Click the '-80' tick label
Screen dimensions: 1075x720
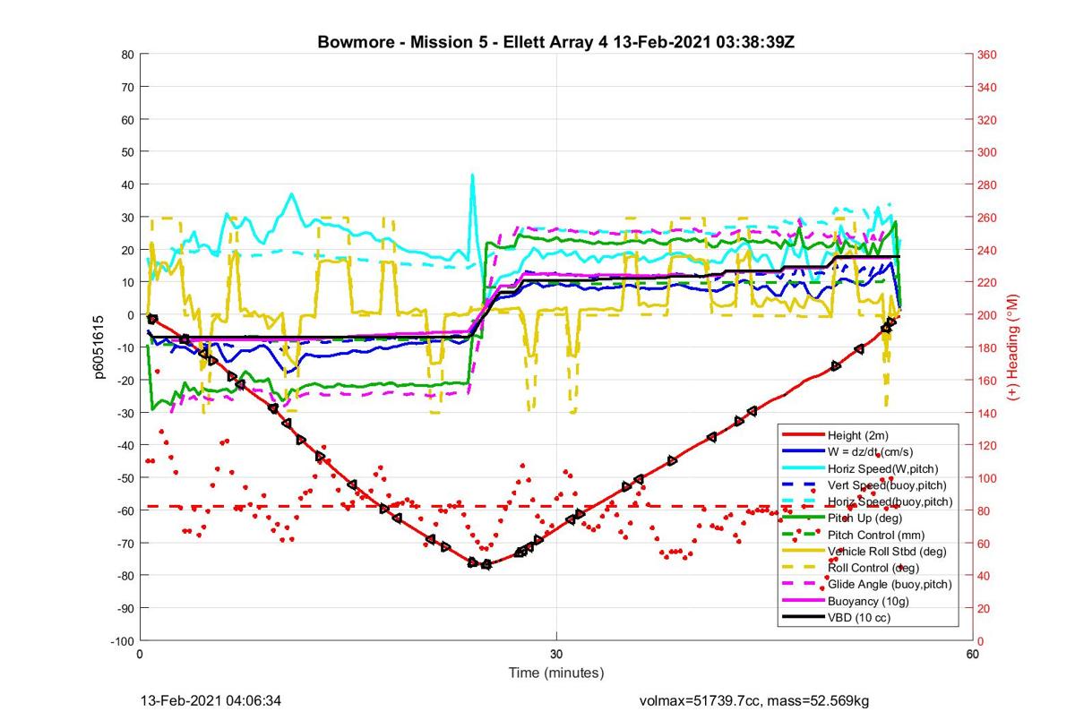[126, 576]
